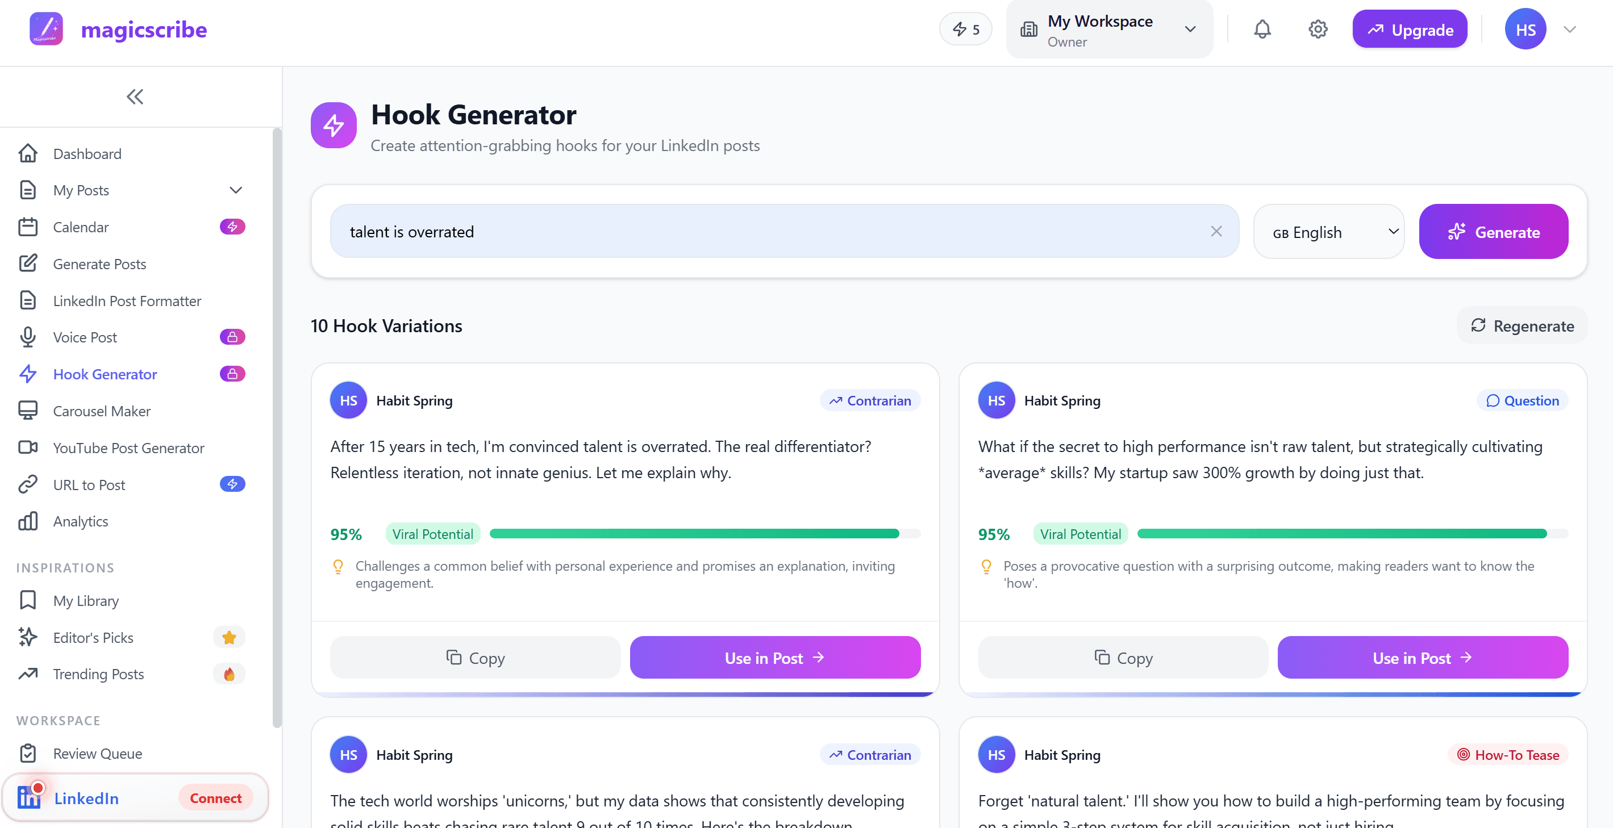Open the Dashboard from the sidebar
The image size is (1613, 828).
(x=87, y=153)
